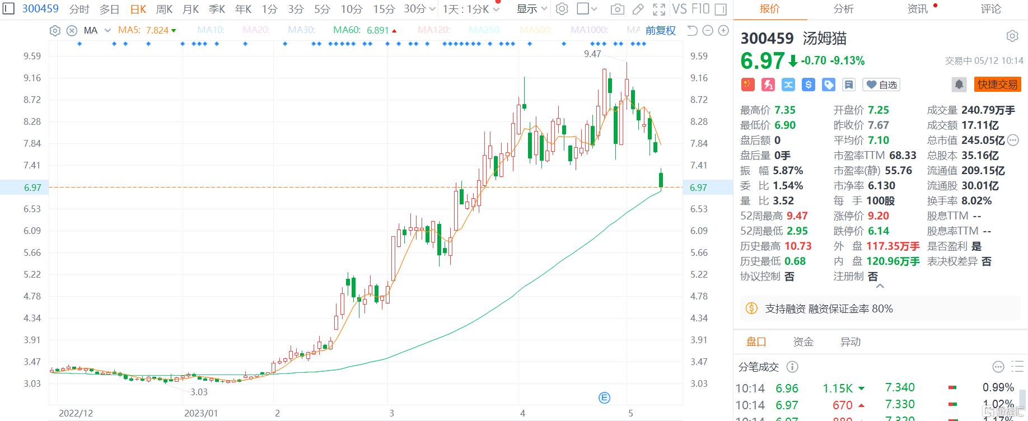This screenshot has width=1028, height=421.
Task: Toggle the MA500 moving average line
Action: coord(536,30)
